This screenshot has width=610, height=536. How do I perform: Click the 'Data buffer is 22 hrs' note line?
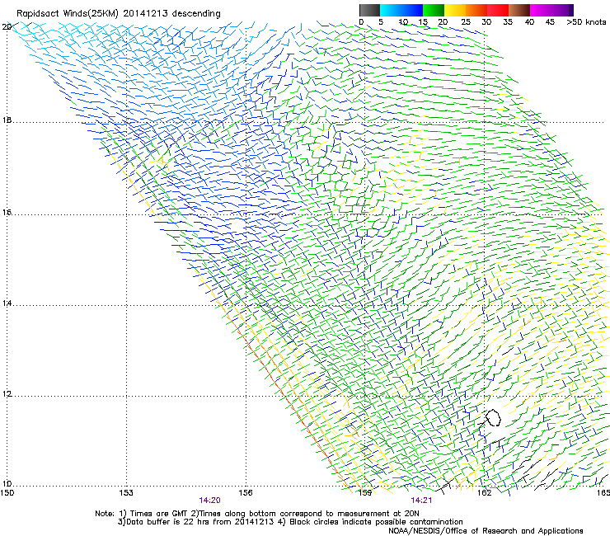click(x=290, y=522)
